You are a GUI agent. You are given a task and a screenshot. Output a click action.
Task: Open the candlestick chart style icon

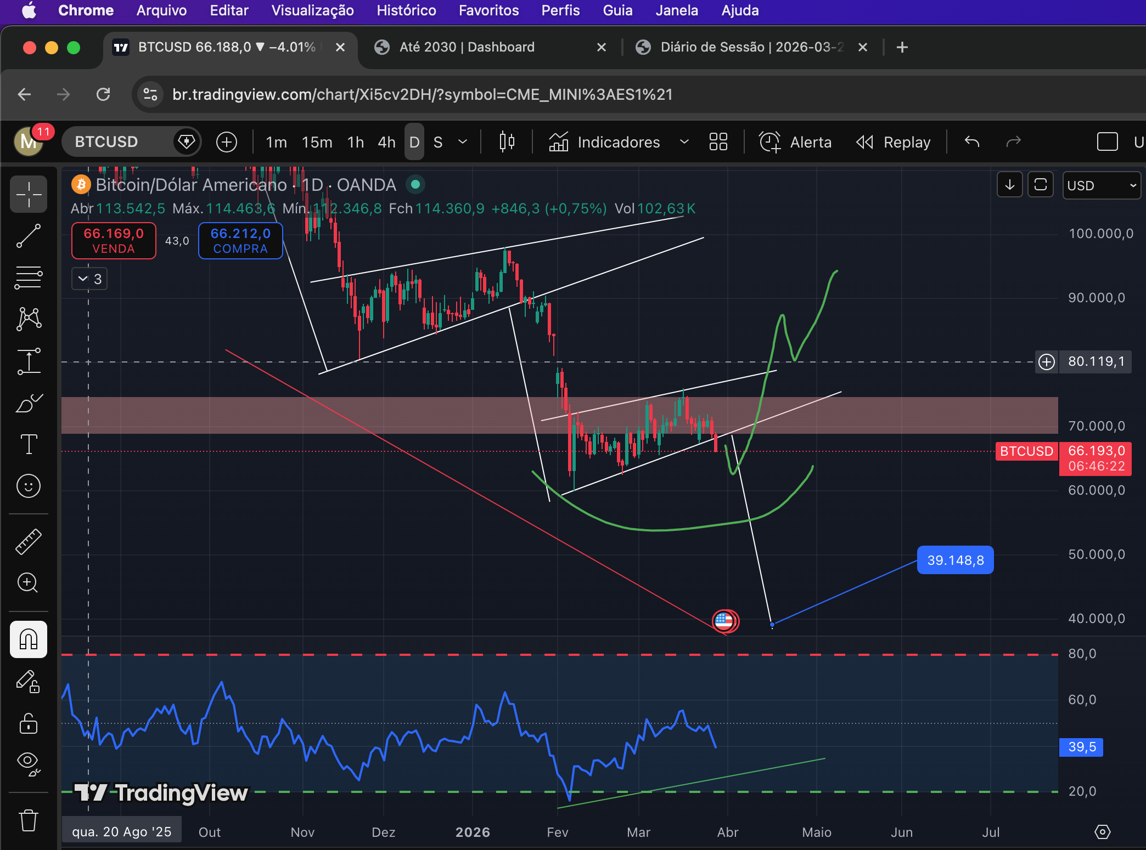(507, 142)
